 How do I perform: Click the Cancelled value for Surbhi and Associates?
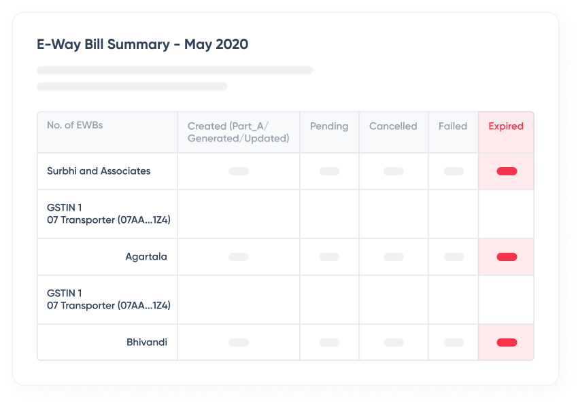tap(394, 171)
